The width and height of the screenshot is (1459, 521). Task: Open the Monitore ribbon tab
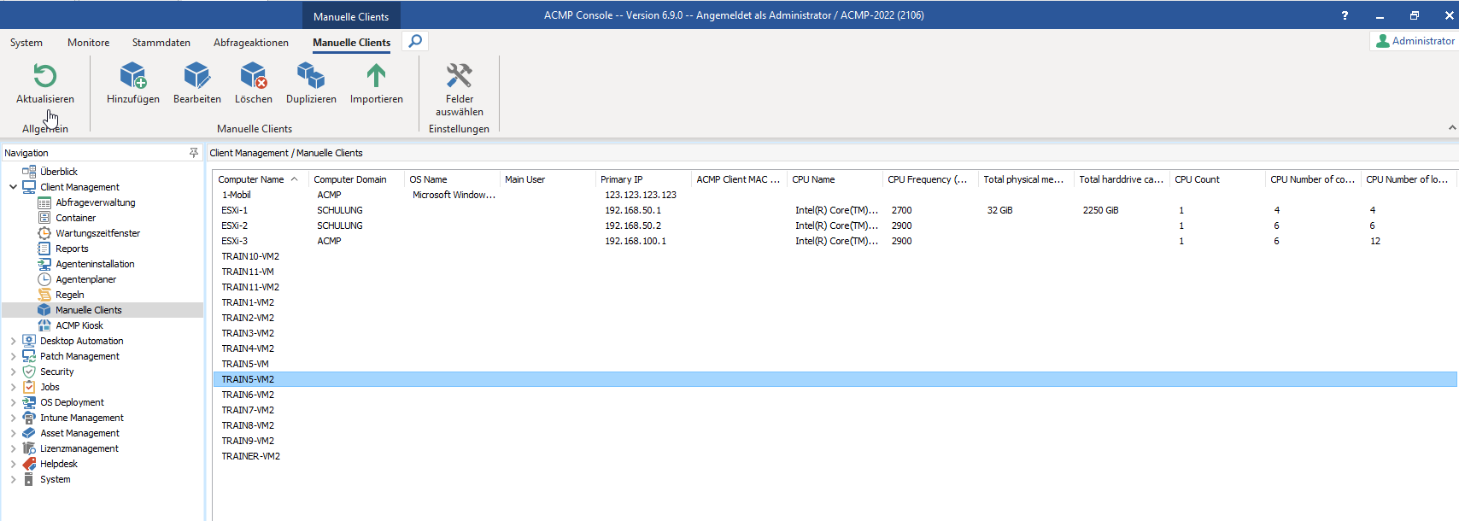click(x=88, y=43)
